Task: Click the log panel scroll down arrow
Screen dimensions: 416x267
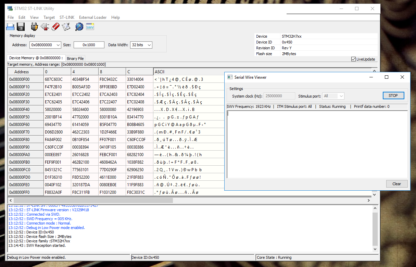Action: click(x=375, y=249)
